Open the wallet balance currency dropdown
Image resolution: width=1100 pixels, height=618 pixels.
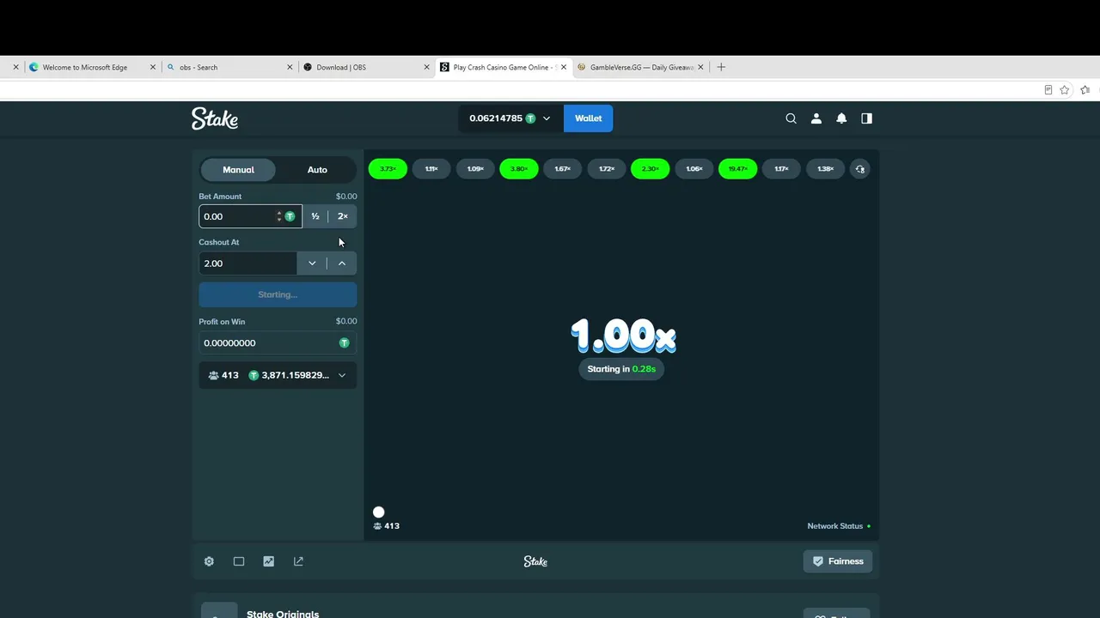[546, 118]
